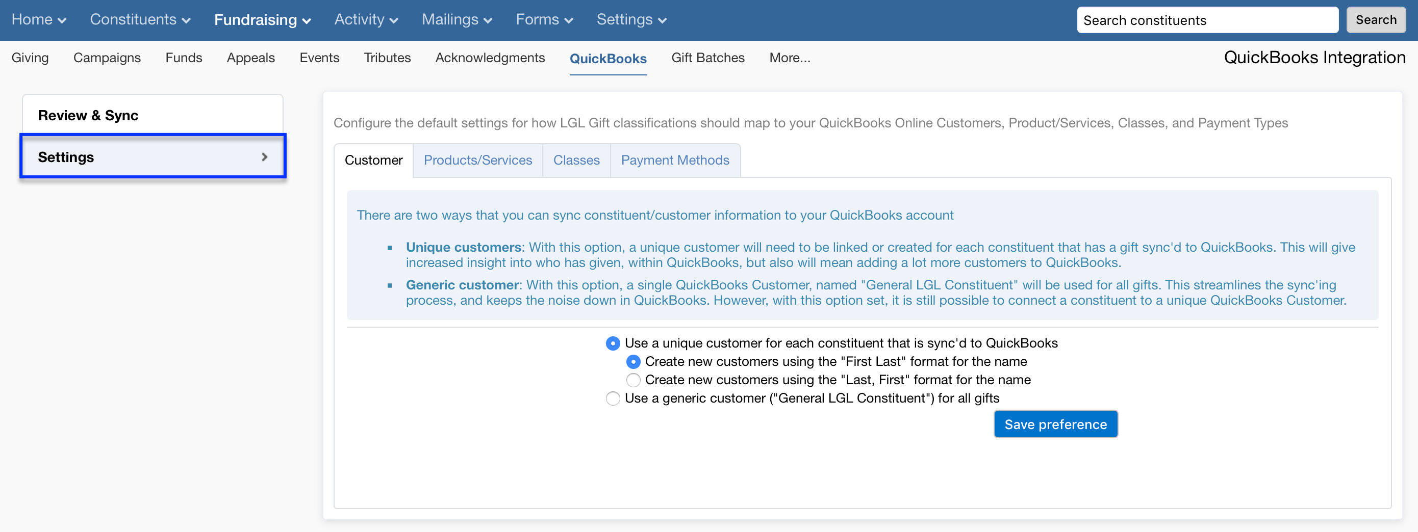
Task: Click the Save preference button
Action: tap(1055, 423)
